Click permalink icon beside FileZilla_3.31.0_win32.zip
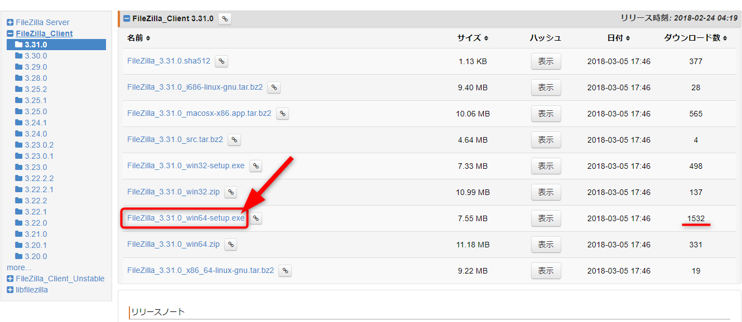Screen dimensions: 742x322 tap(230, 192)
